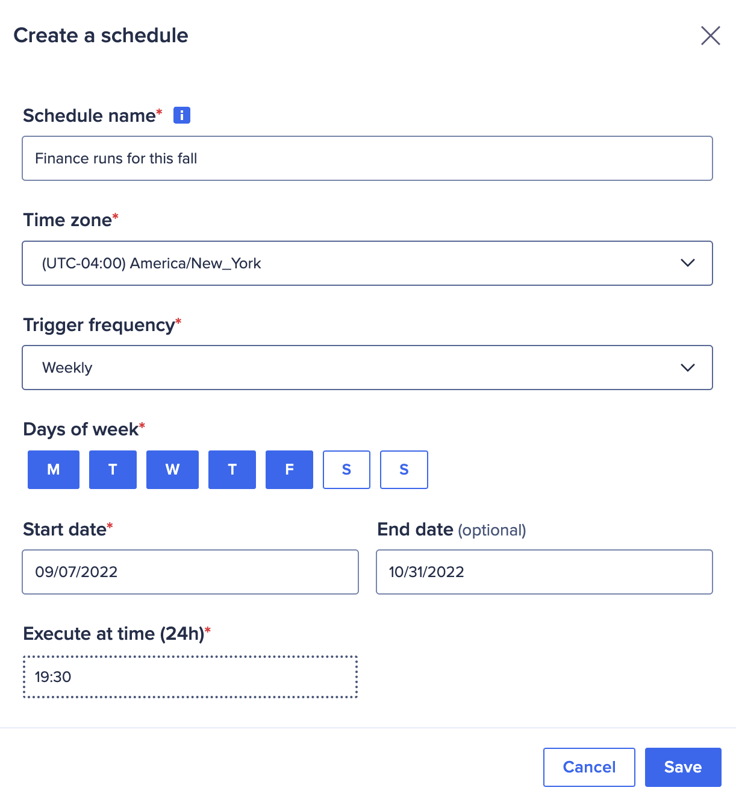
Task: Deselect the Monday day toggle
Action: pos(53,469)
